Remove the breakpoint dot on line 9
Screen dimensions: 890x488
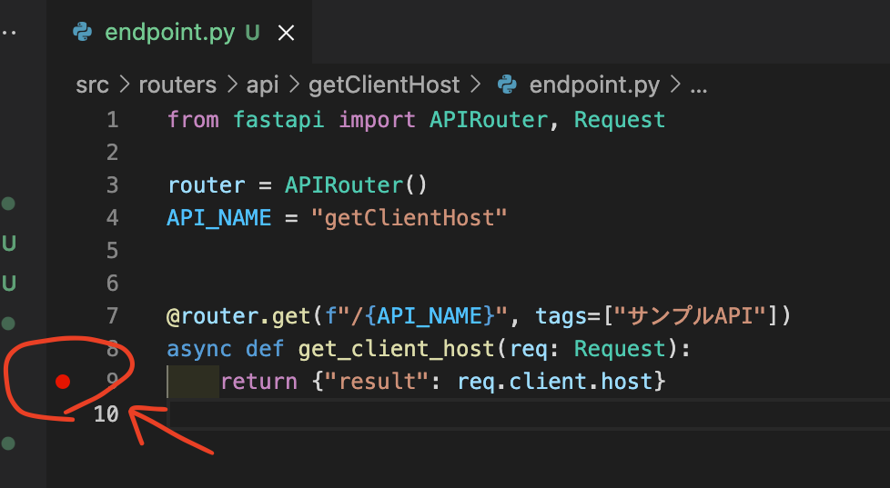click(x=63, y=382)
